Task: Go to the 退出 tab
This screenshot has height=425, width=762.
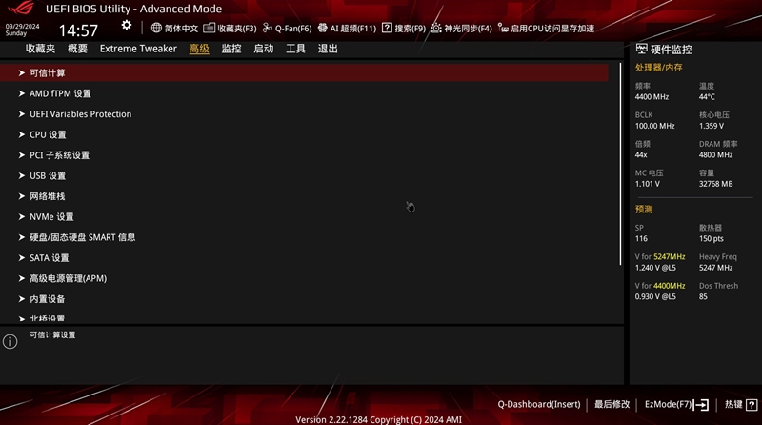Action: click(x=328, y=49)
